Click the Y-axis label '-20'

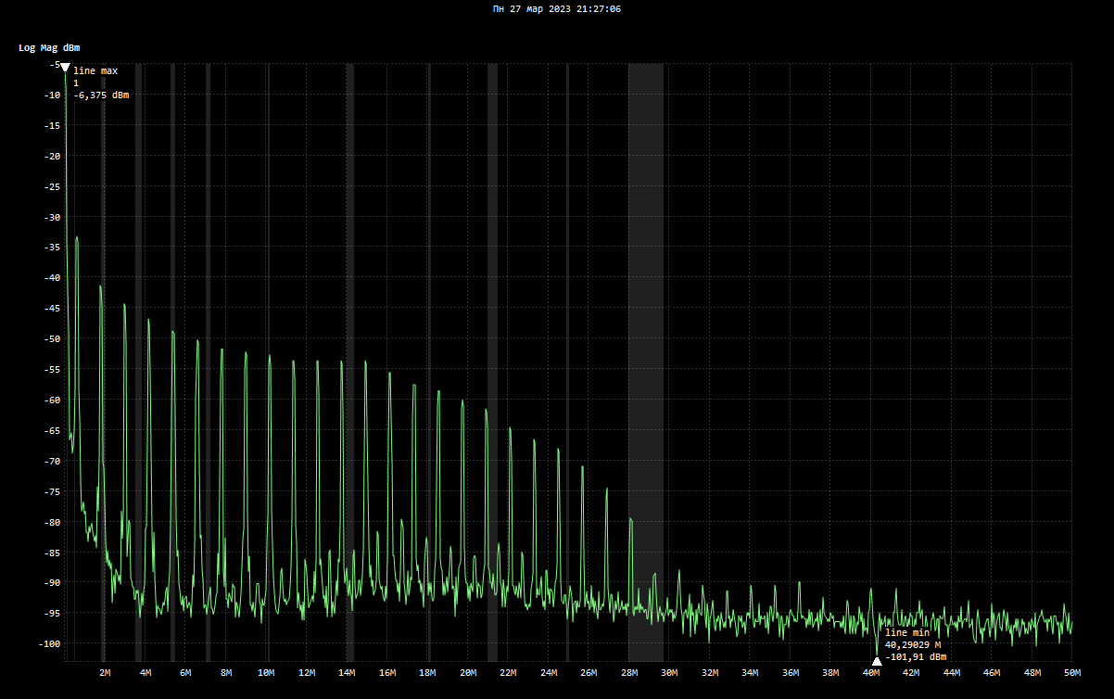52,156
